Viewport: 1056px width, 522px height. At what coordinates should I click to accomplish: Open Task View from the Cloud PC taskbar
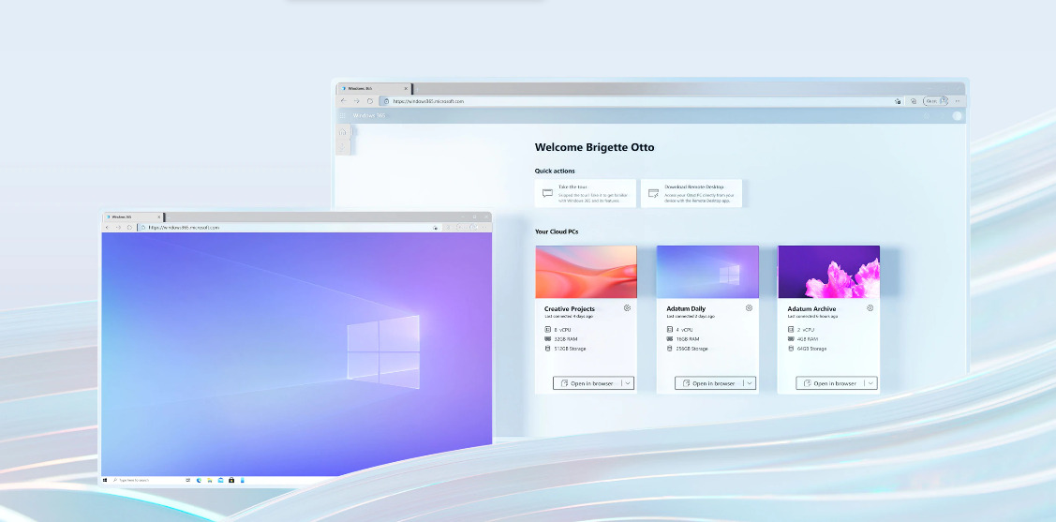coord(188,480)
